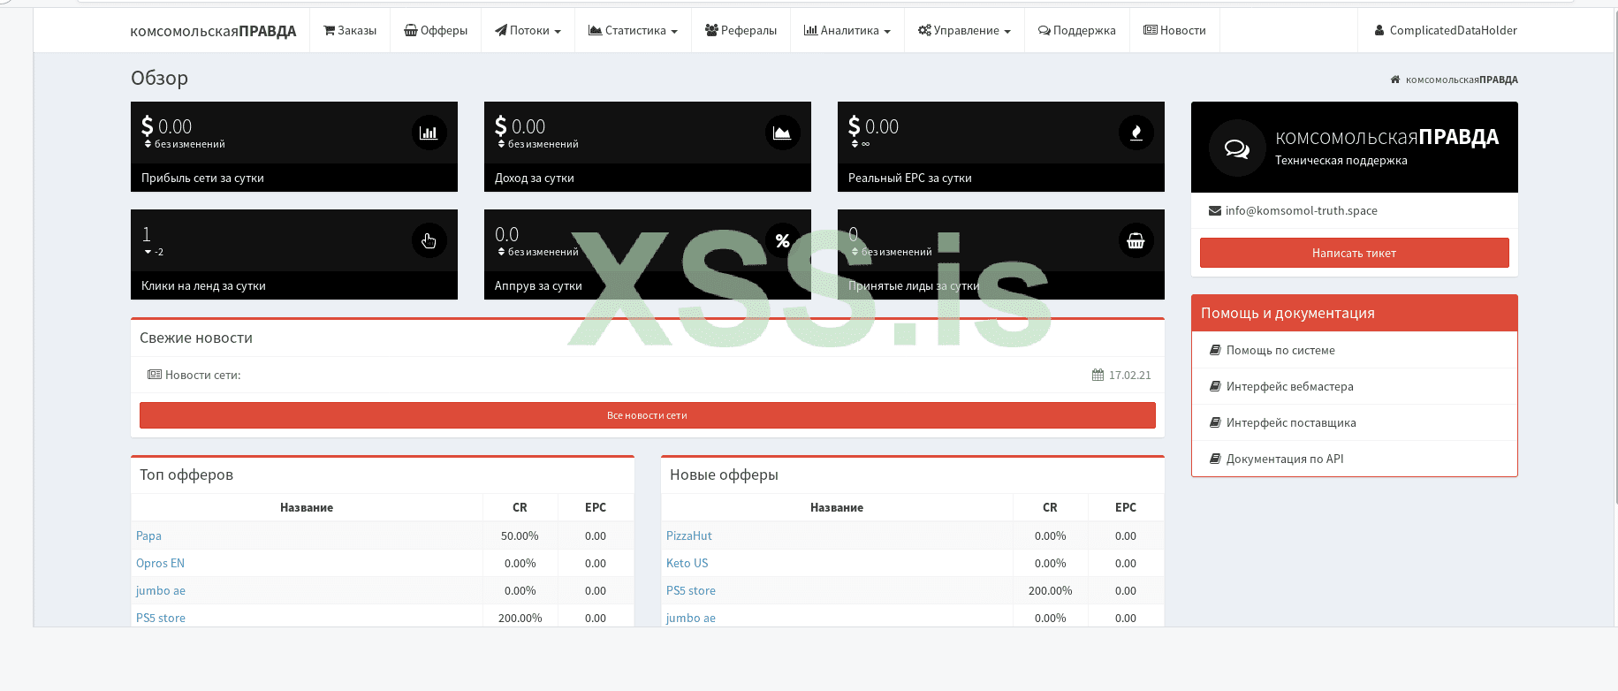Open PS5 store in the Новые офферы table
The width and height of the screenshot is (1618, 691).
(691, 590)
